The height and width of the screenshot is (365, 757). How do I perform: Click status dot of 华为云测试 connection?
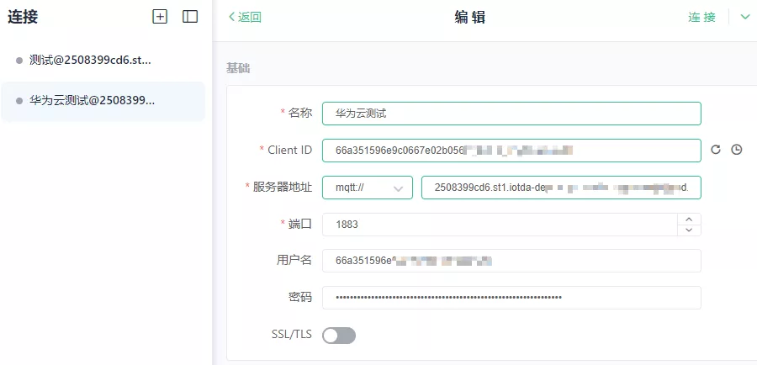(19, 101)
